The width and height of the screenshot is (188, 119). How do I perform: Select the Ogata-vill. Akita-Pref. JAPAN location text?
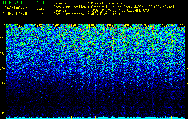(133, 7)
